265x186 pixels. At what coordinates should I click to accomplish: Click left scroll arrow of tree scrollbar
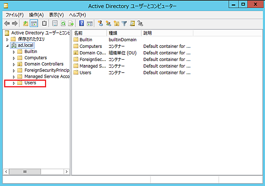pyautogui.click(x=6, y=171)
